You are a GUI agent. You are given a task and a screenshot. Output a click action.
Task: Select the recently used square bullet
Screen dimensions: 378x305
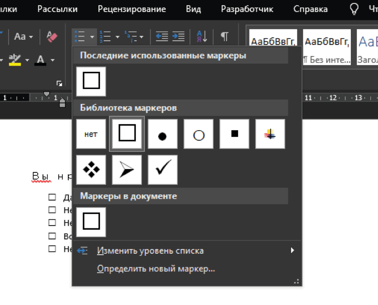(x=91, y=81)
